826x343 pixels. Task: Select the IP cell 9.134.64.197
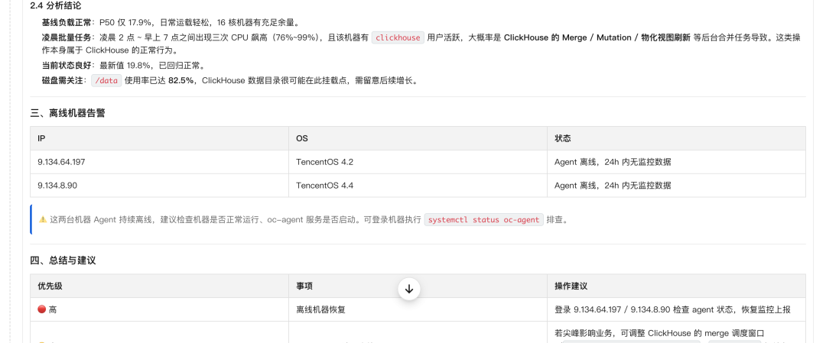tap(159, 162)
